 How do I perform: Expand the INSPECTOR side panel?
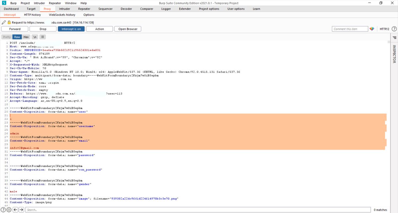point(394,54)
